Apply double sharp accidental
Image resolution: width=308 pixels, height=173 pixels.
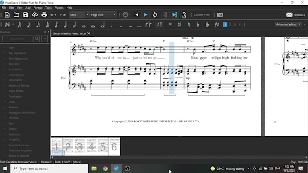click(170, 24)
